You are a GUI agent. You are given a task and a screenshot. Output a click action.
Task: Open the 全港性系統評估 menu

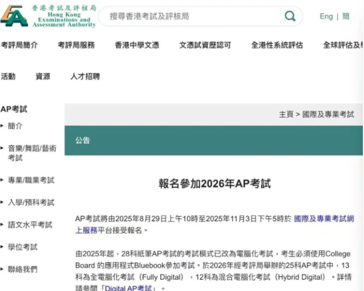click(x=277, y=45)
